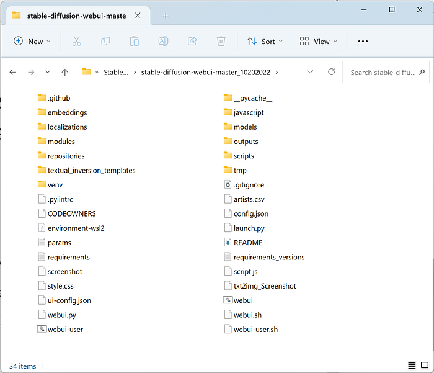
Task: Select the models folder
Action: coord(241,127)
